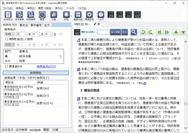188x133 pixels.
Task: Select the 事件番号 search tab
Action: pos(36,25)
